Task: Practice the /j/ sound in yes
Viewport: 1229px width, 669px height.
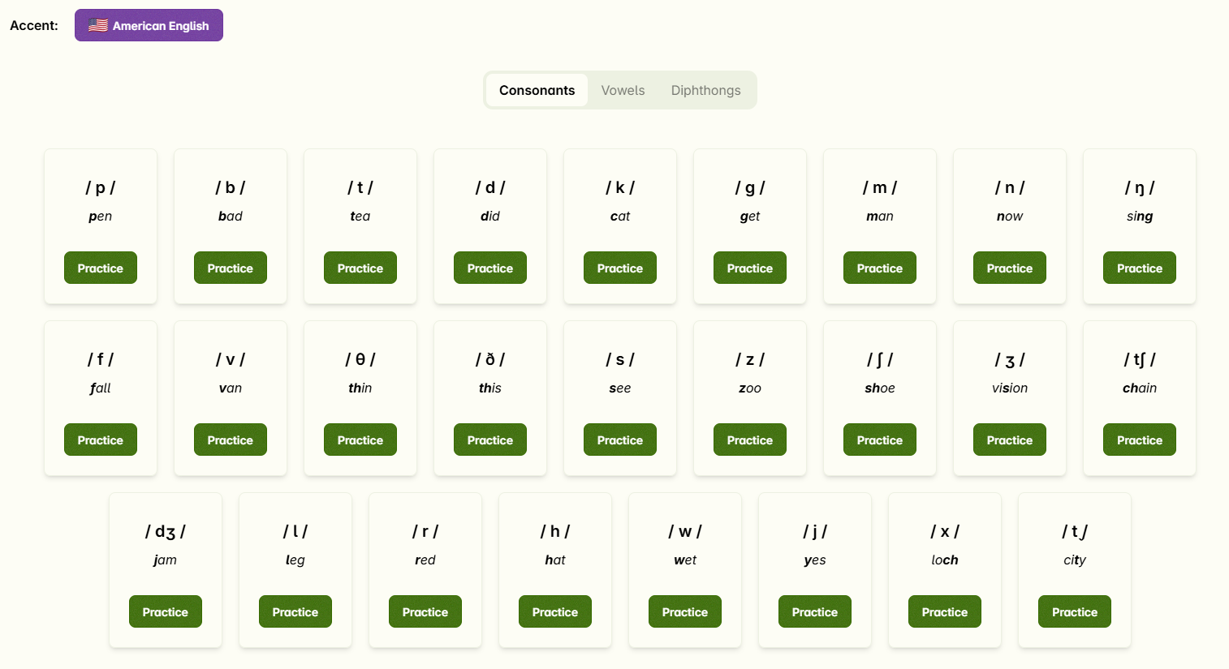Action: pyautogui.click(x=815, y=611)
